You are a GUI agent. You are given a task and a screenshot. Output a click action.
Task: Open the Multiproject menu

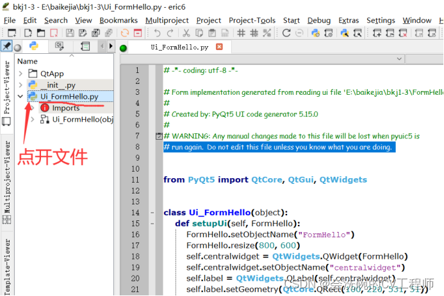[x=167, y=21]
